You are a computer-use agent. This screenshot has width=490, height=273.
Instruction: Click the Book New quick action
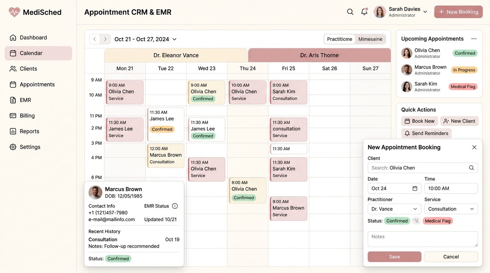pyautogui.click(x=420, y=121)
